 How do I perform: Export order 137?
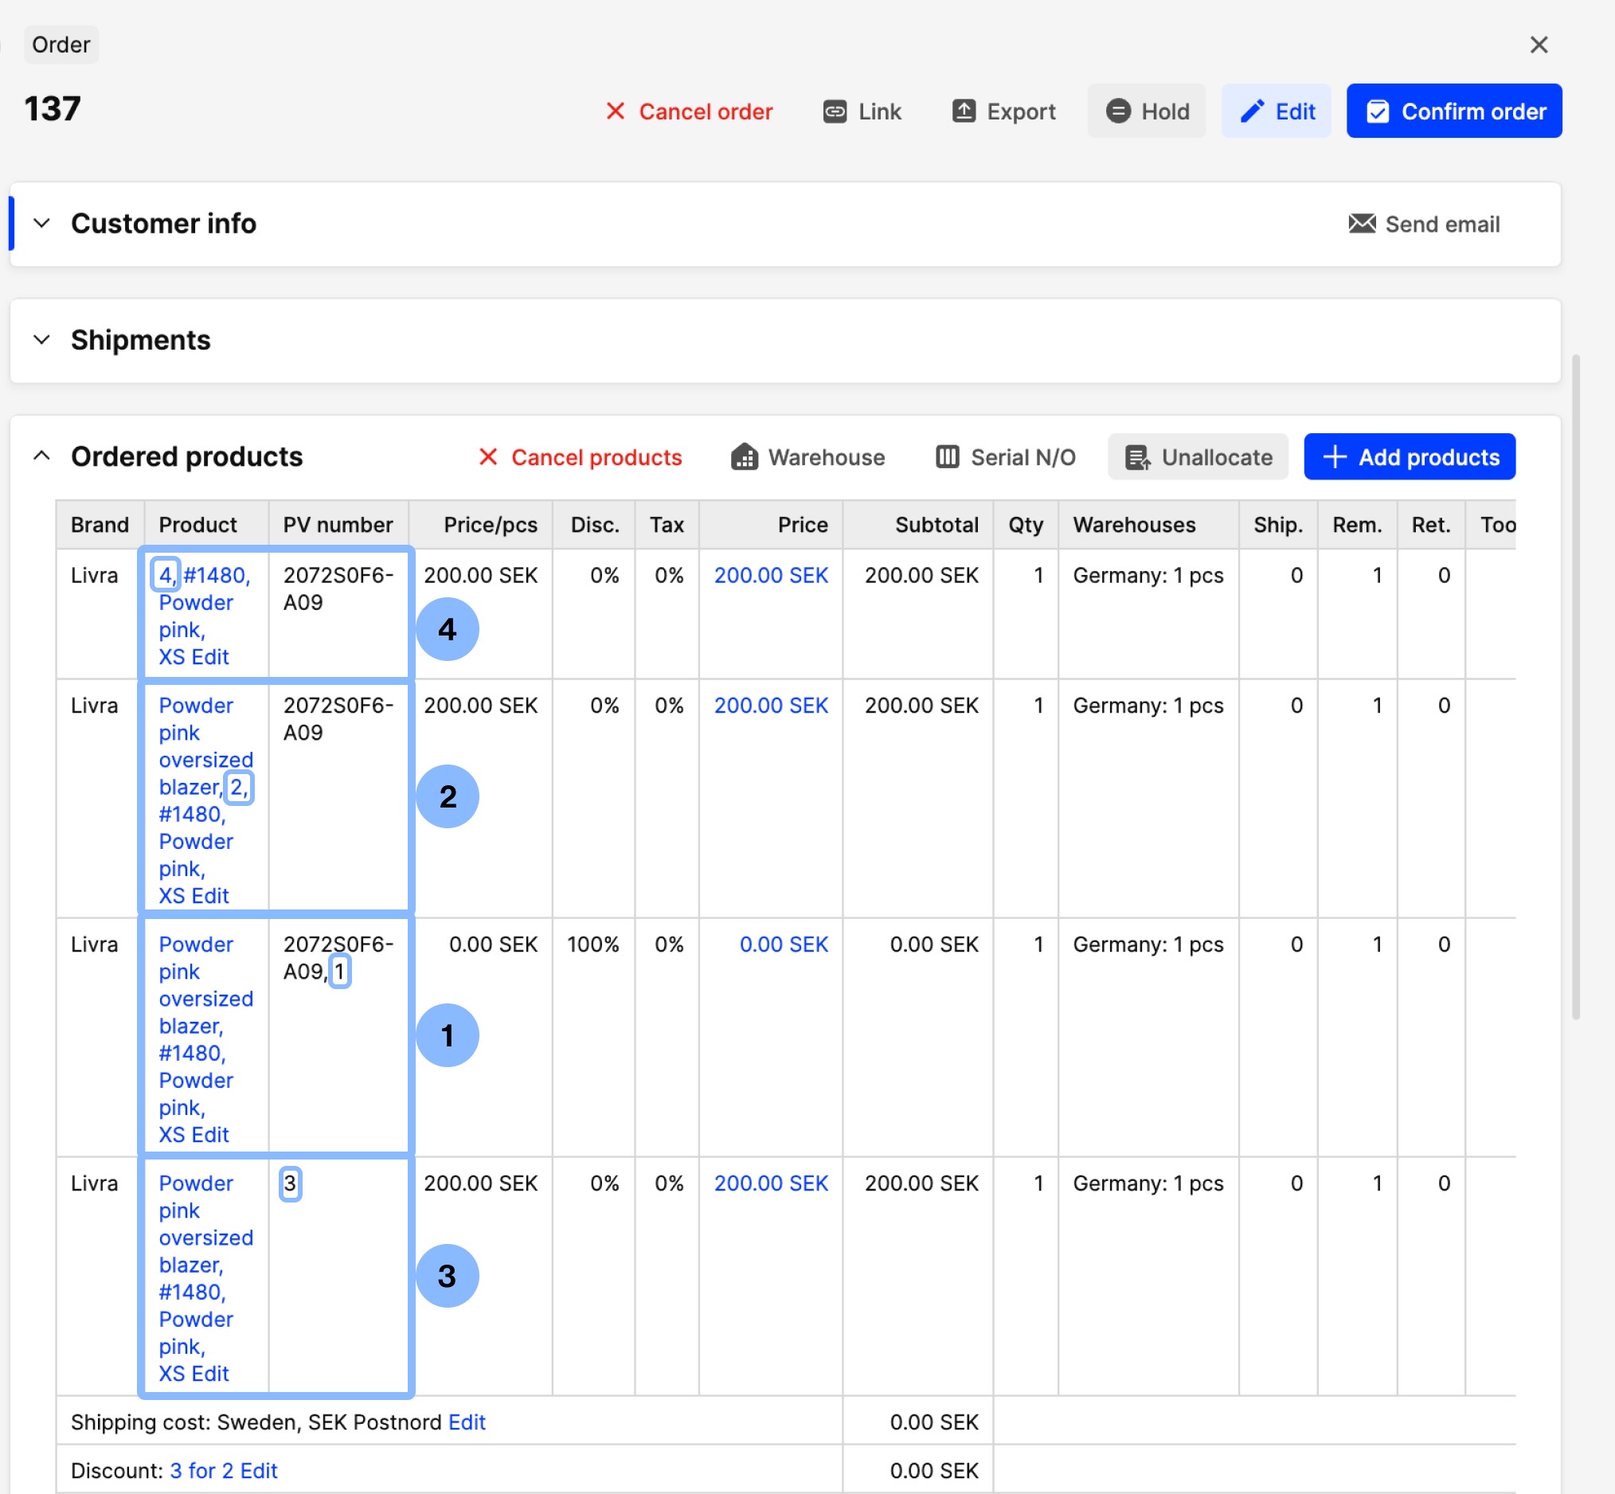(1003, 111)
